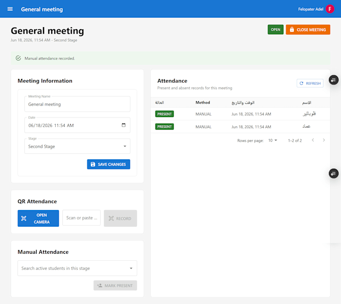Click the previous page chevron
341x304 pixels.
313,140
